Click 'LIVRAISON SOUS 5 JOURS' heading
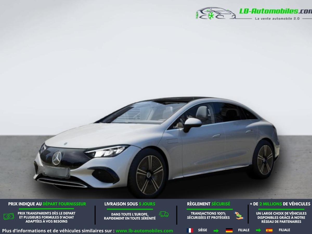 (x=130, y=204)
